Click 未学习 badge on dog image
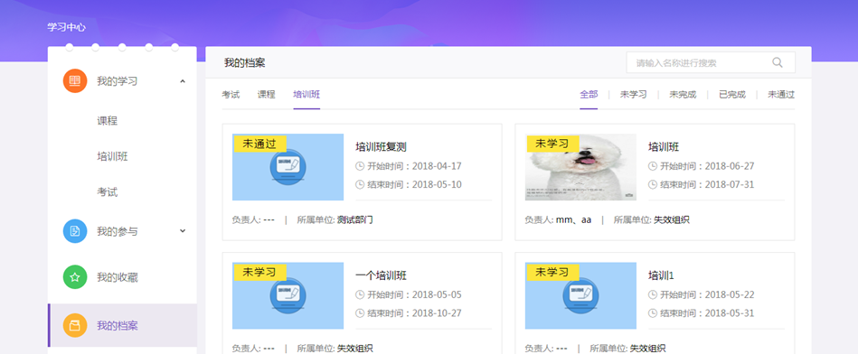This screenshot has width=858, height=354. click(552, 144)
